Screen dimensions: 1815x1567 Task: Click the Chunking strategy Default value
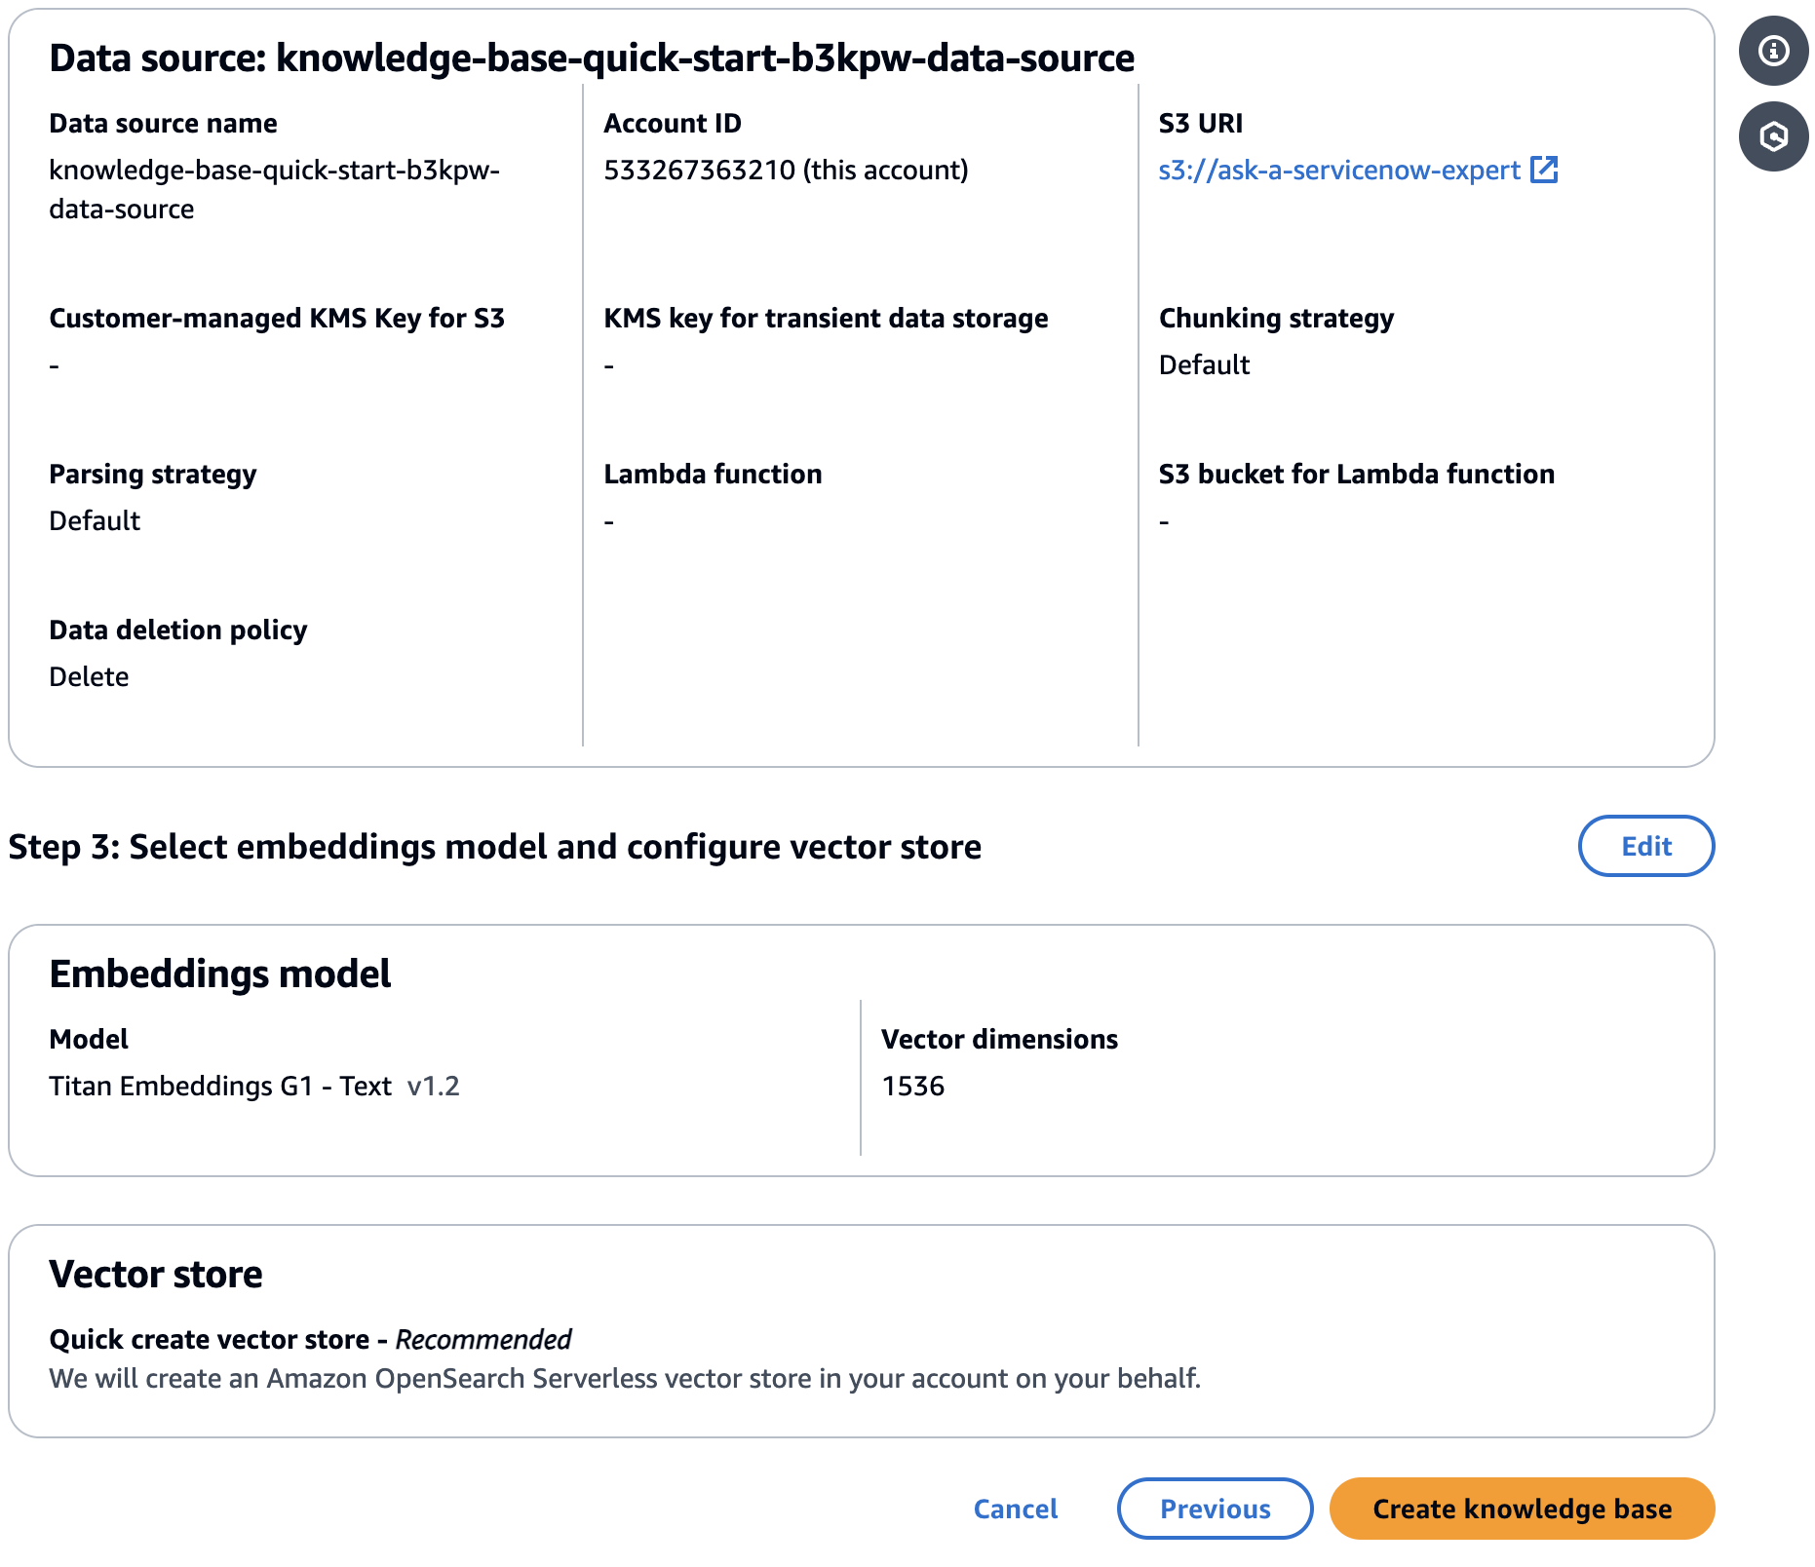pos(1204,364)
